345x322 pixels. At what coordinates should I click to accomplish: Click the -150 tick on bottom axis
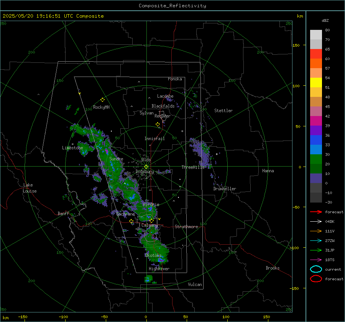(x=23, y=317)
